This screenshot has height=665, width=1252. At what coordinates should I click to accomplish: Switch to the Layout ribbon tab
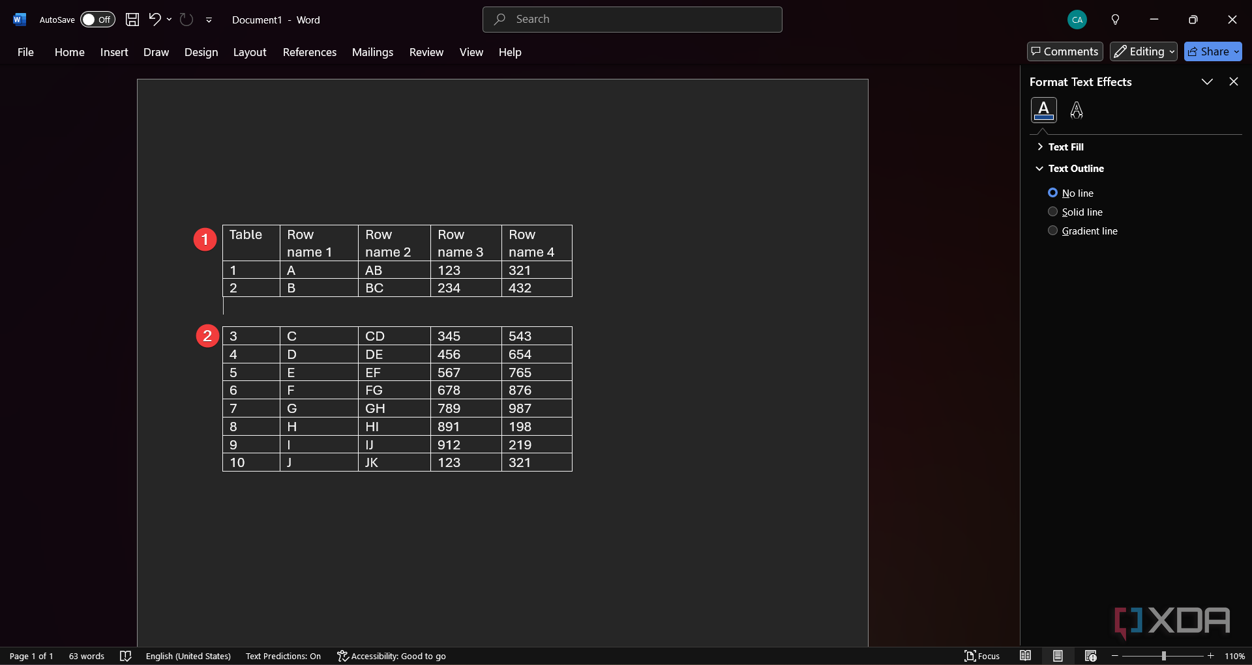[250, 52]
